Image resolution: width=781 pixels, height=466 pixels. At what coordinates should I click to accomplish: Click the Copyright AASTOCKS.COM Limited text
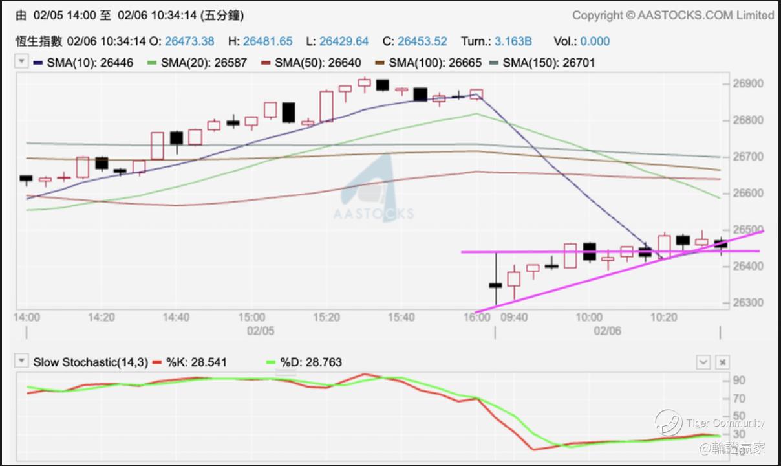pyautogui.click(x=673, y=15)
